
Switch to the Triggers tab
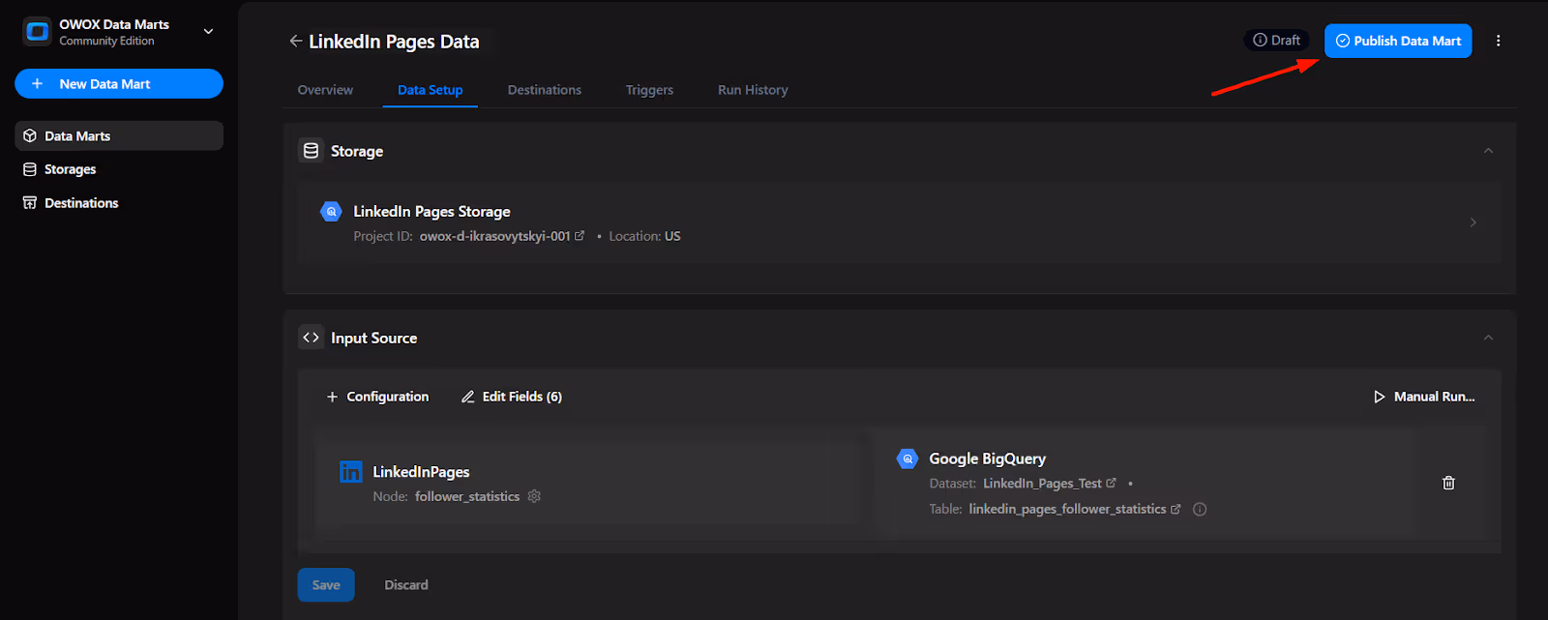coord(649,90)
